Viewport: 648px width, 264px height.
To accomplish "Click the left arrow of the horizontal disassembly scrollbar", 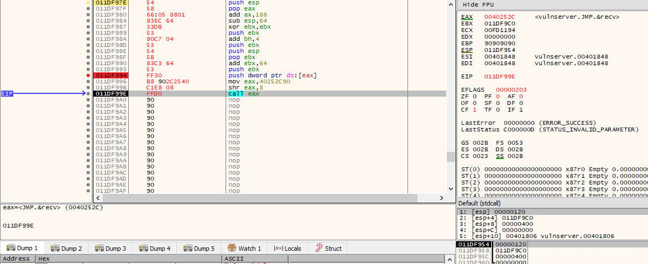I will pos(98,198).
